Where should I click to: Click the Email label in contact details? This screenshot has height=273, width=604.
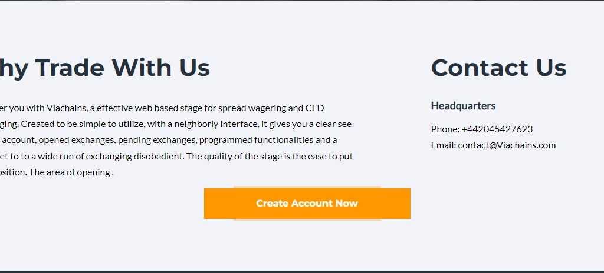[x=443, y=145]
